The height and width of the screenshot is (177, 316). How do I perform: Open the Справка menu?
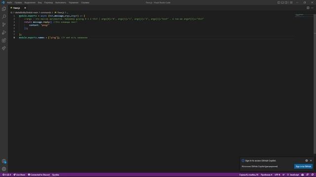85,2
